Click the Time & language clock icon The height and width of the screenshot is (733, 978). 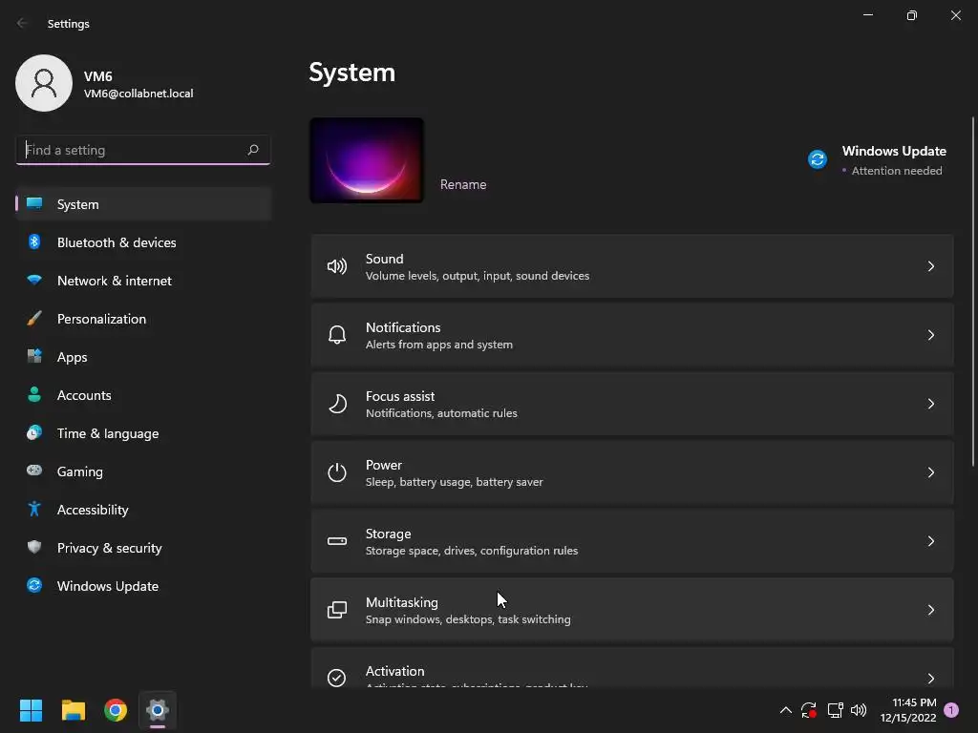(x=34, y=432)
